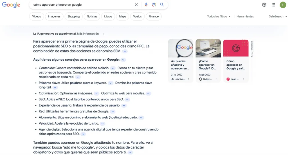The image size is (288, 155).
Task: Open 'Así puedes añadirte y aparecer en' title
Action: (x=180, y=65)
